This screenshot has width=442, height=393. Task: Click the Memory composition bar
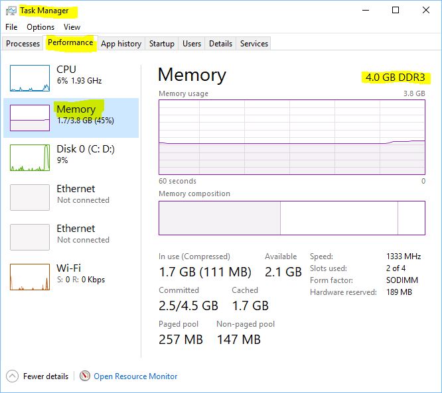click(x=292, y=218)
